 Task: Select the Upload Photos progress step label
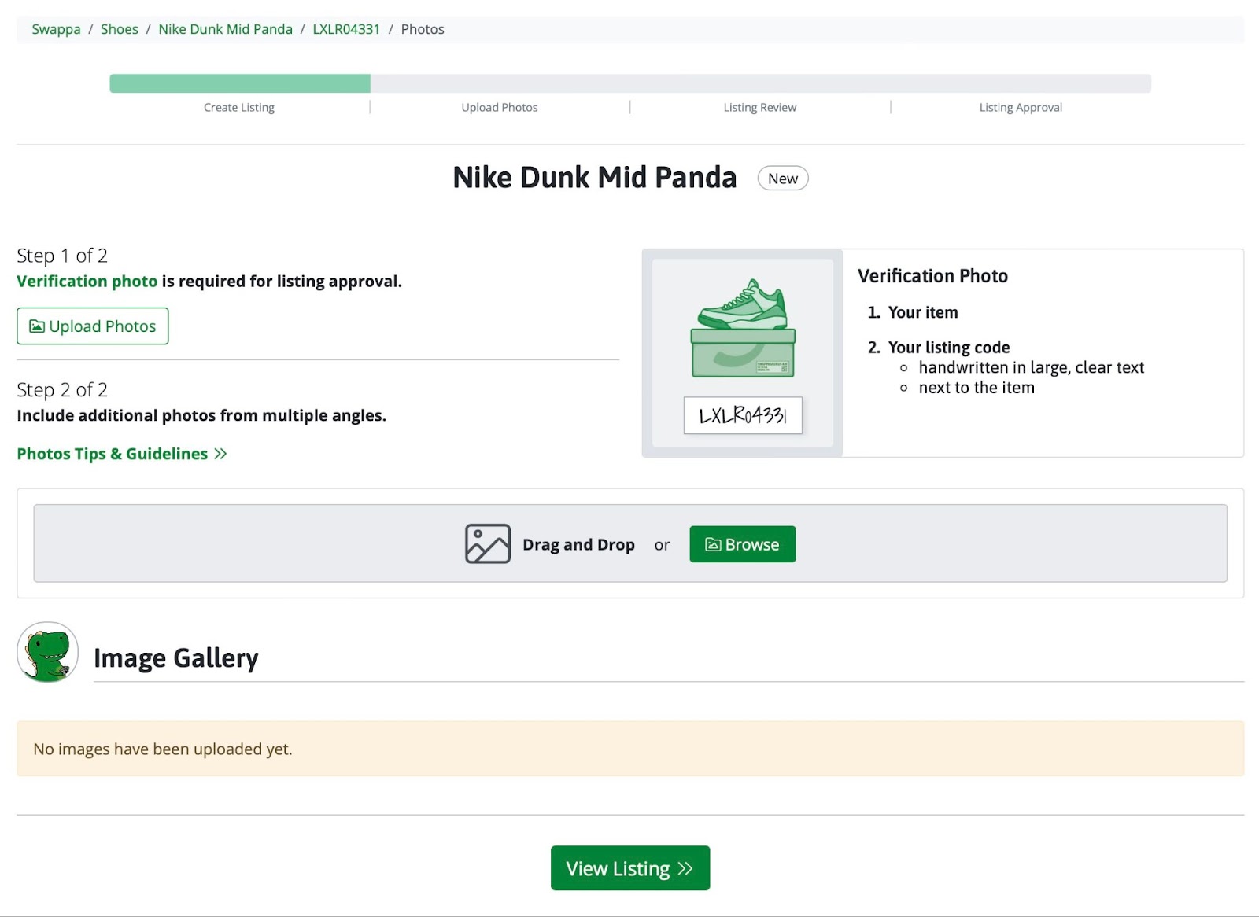[x=499, y=108]
